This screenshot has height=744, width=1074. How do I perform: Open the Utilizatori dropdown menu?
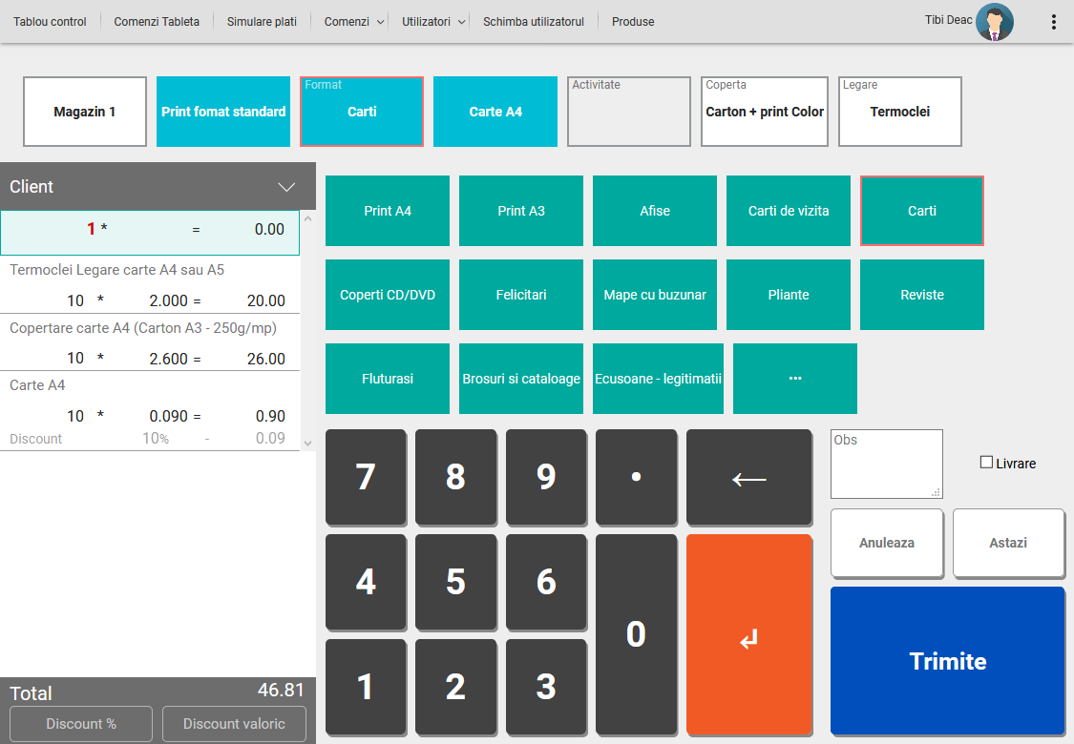pos(434,22)
